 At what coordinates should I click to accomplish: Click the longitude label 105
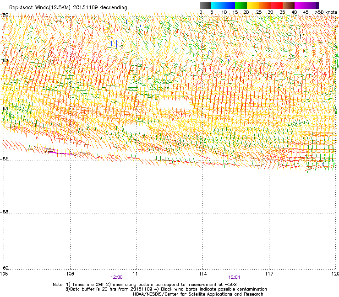(4, 274)
